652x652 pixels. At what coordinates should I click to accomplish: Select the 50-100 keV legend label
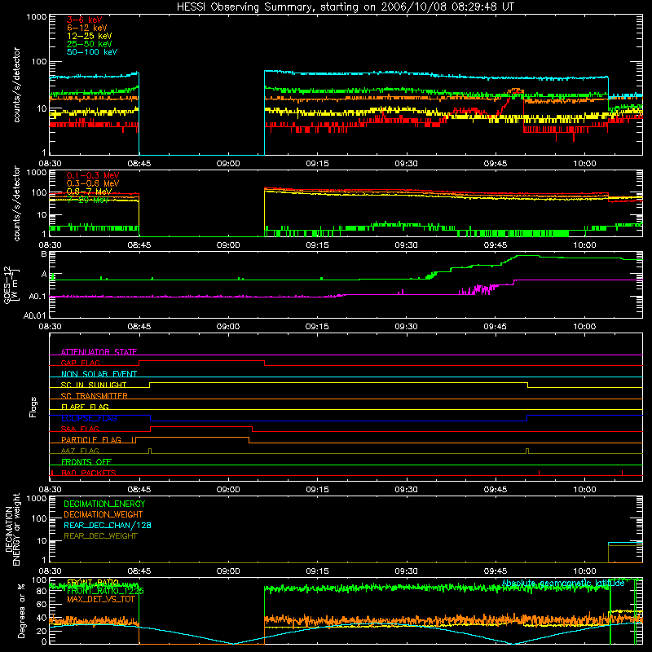click(x=92, y=52)
